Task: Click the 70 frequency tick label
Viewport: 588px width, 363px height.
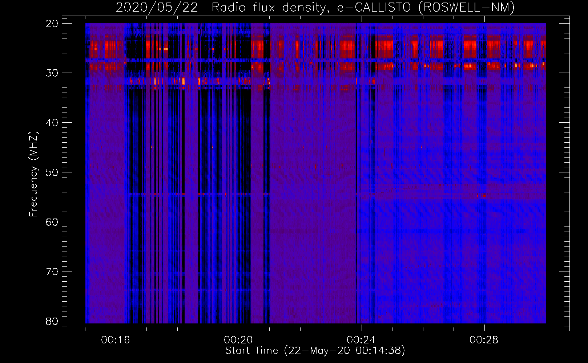Action: [x=52, y=272]
